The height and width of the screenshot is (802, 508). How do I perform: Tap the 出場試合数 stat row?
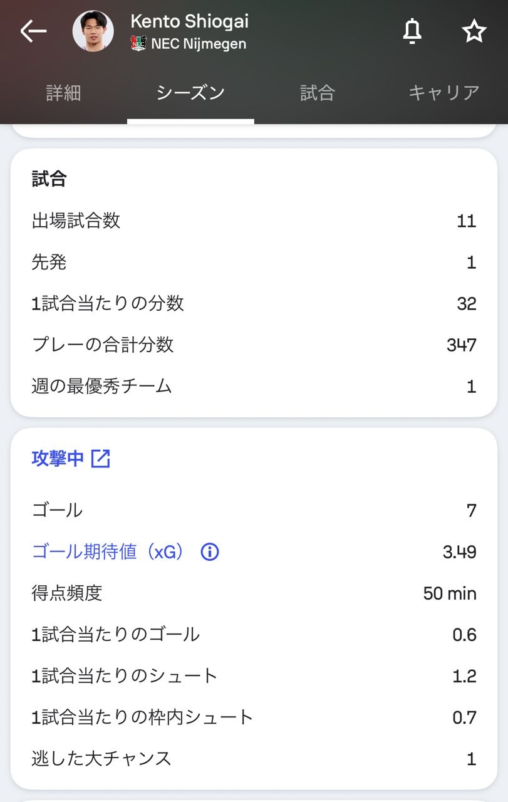tap(254, 221)
